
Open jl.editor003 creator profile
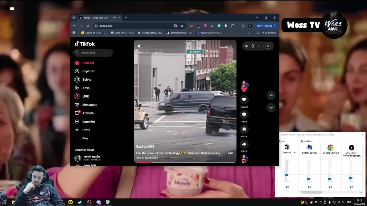pos(145,146)
